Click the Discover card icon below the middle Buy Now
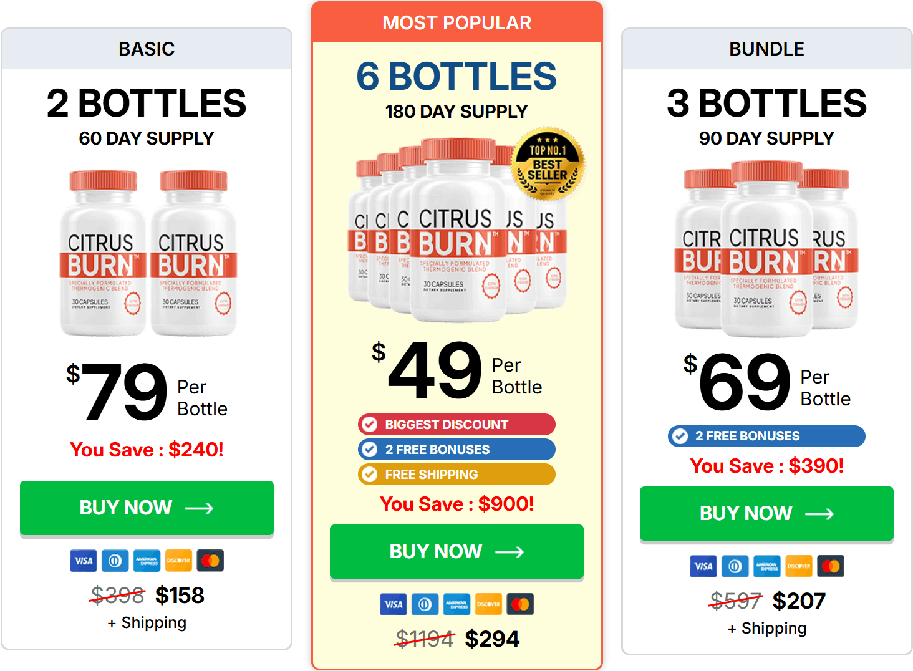 488,604
